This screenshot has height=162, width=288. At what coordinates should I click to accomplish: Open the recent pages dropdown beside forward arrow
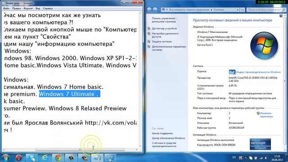click(x=159, y=10)
